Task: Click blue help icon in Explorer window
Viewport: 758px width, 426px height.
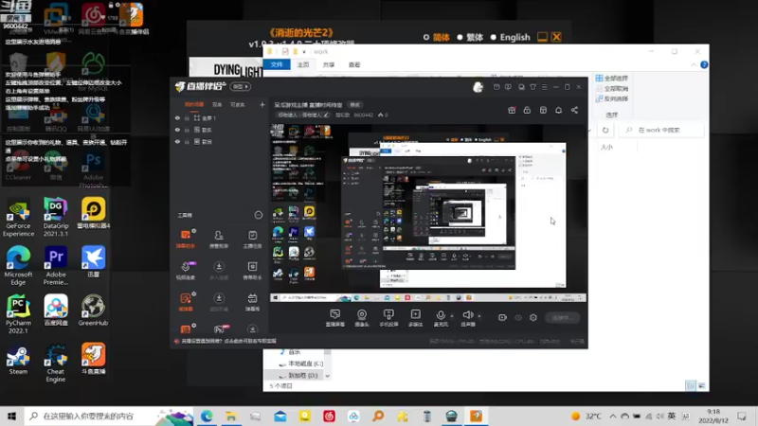Action: pyautogui.click(x=704, y=64)
